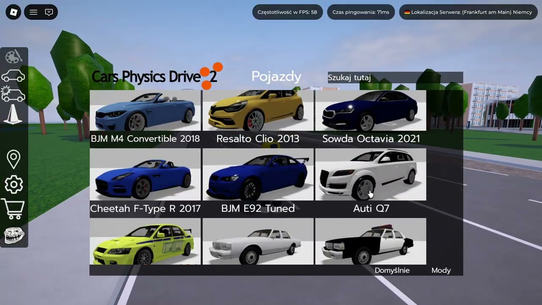Open the map location pin icon
Screen dimensions: 542x305
pyautogui.click(x=14, y=159)
